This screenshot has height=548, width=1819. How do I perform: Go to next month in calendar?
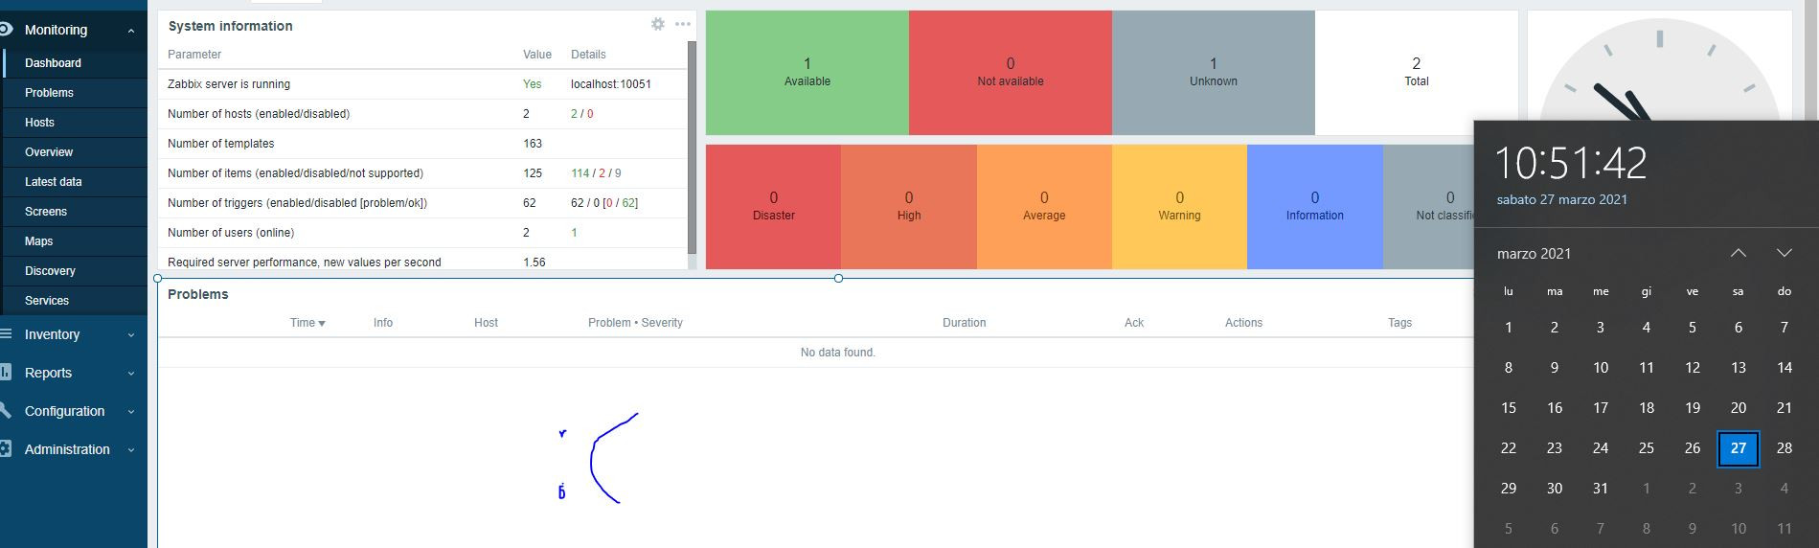pyautogui.click(x=1784, y=253)
